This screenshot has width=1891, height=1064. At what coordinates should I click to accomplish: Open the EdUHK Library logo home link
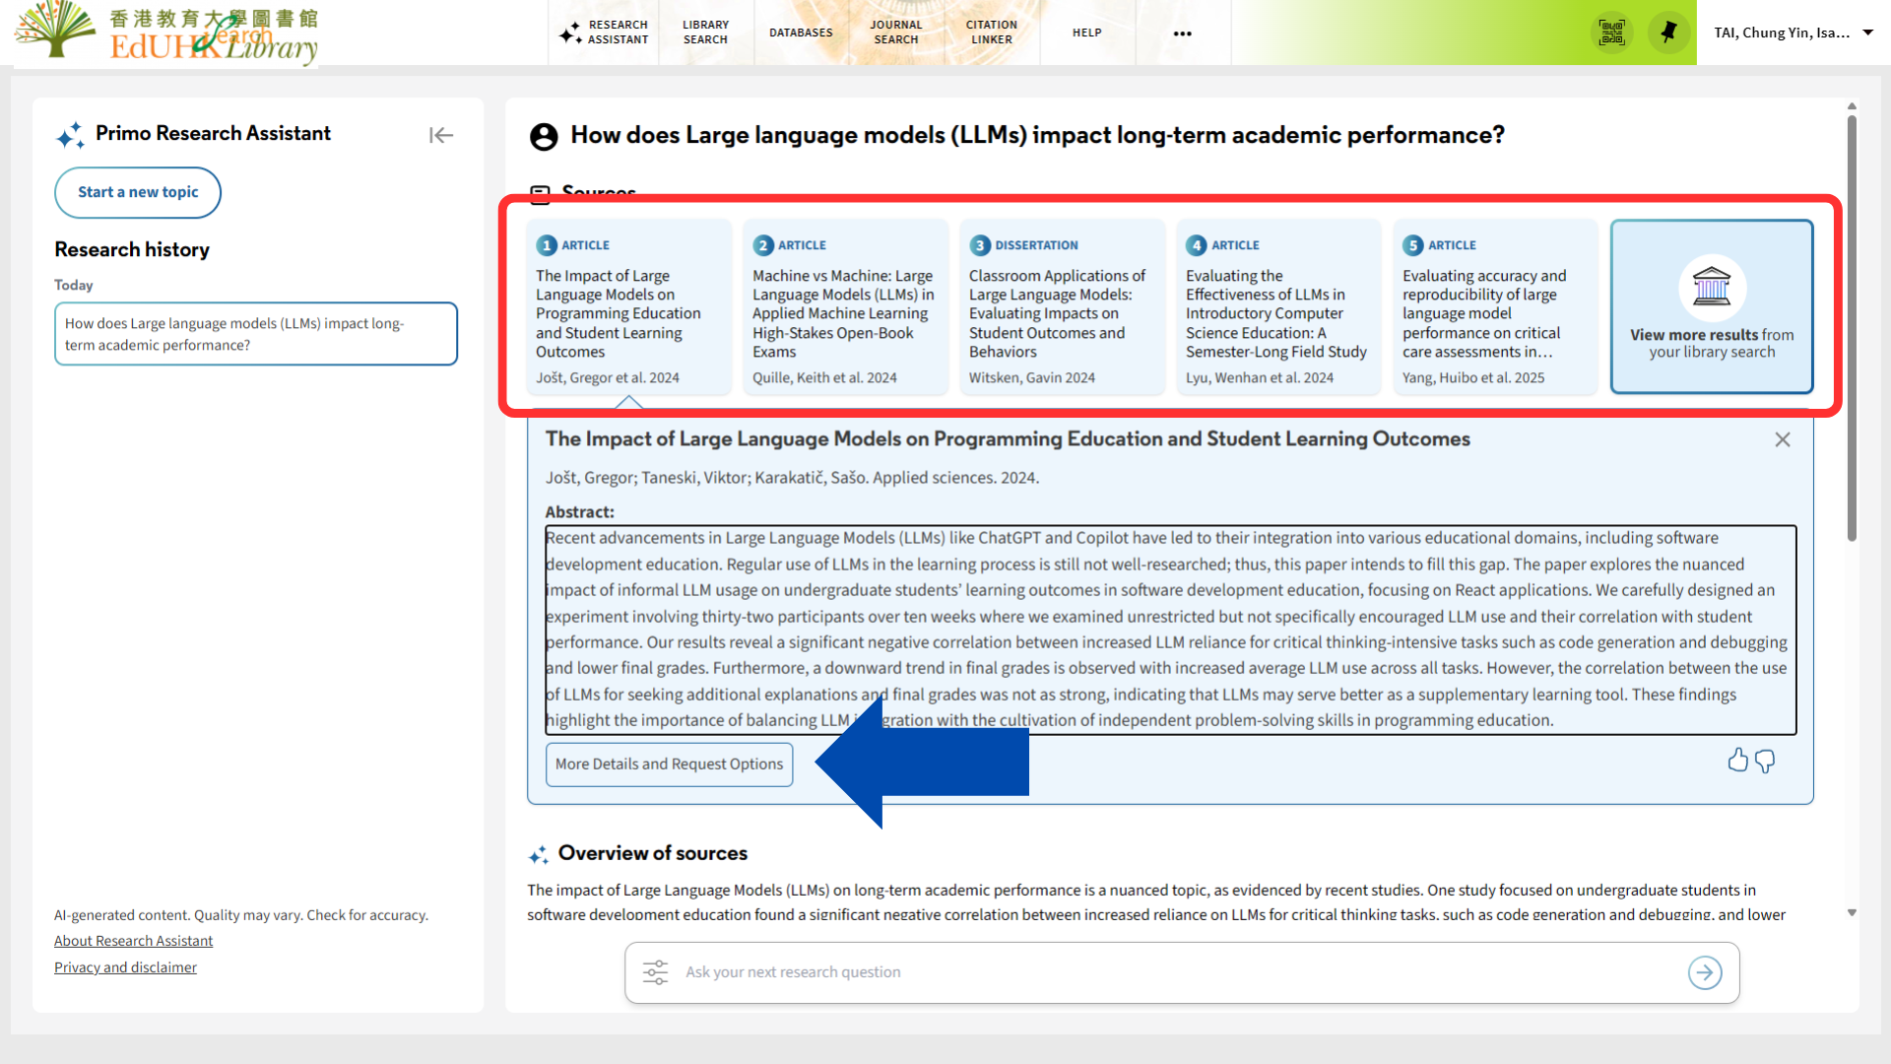[x=167, y=33]
